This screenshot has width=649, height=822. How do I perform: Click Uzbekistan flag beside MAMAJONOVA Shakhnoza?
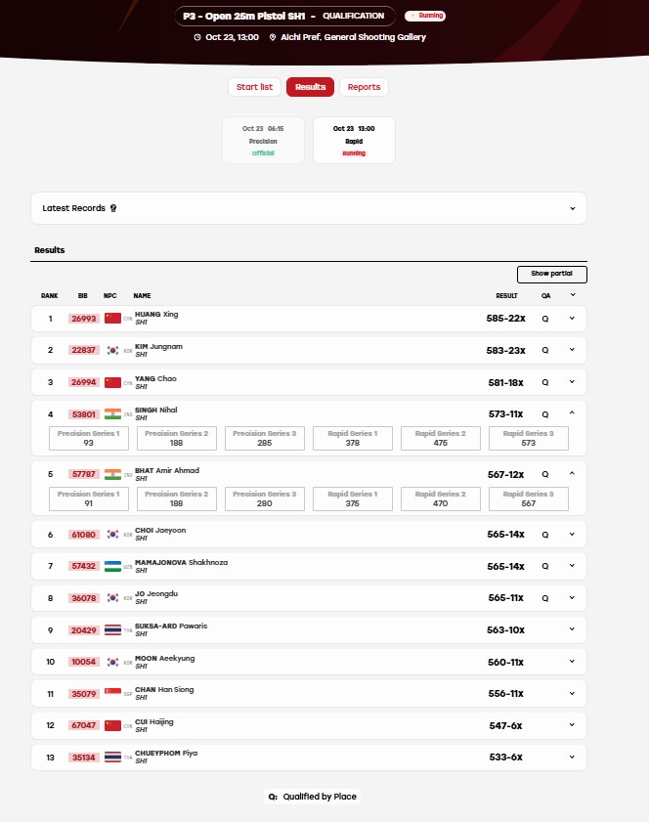(x=112, y=566)
